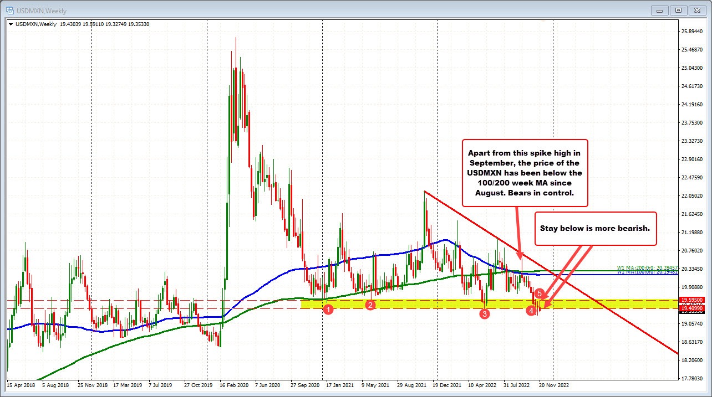Screen dimensions: 712x397
Task: Click the 25.89440 price axis label
Action: tap(693, 32)
